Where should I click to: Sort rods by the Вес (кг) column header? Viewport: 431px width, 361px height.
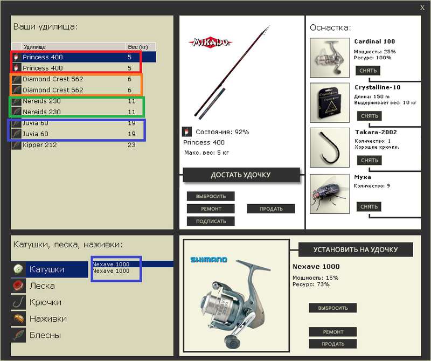click(x=141, y=47)
